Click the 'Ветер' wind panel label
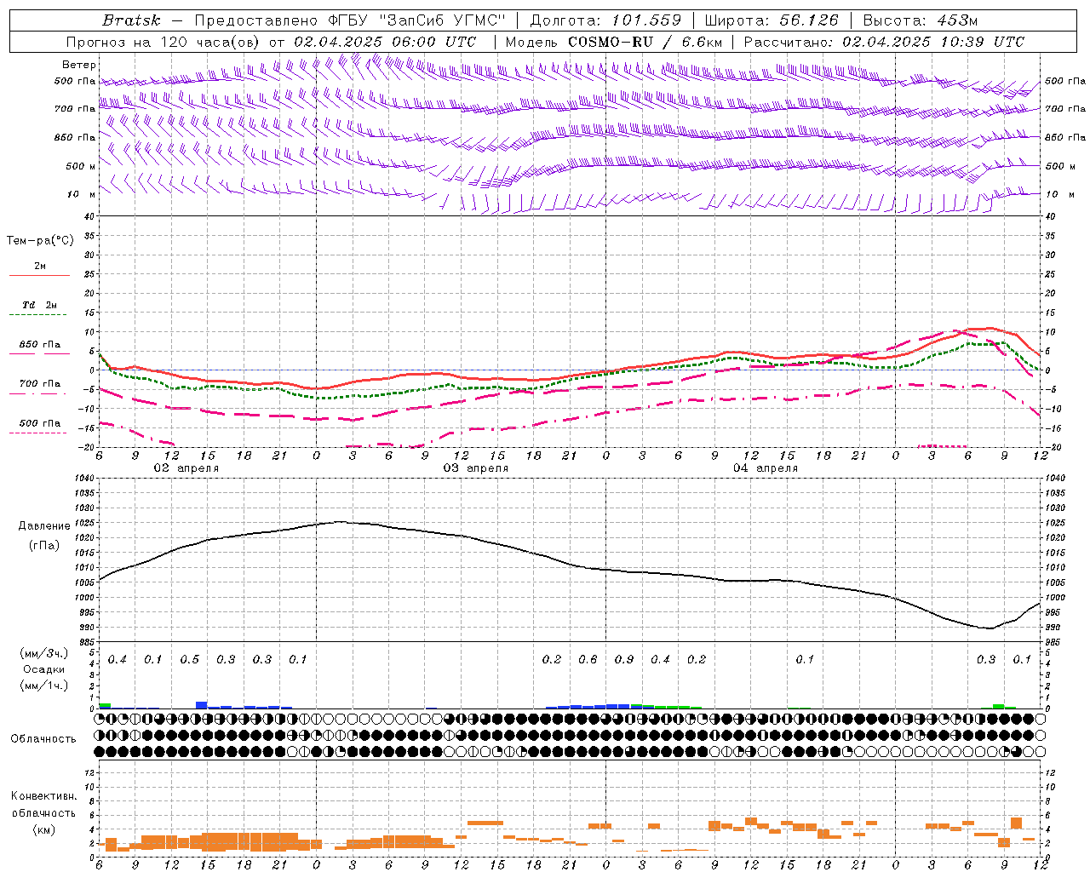Image resolution: width=1090 pixels, height=872 pixels. 79,65
